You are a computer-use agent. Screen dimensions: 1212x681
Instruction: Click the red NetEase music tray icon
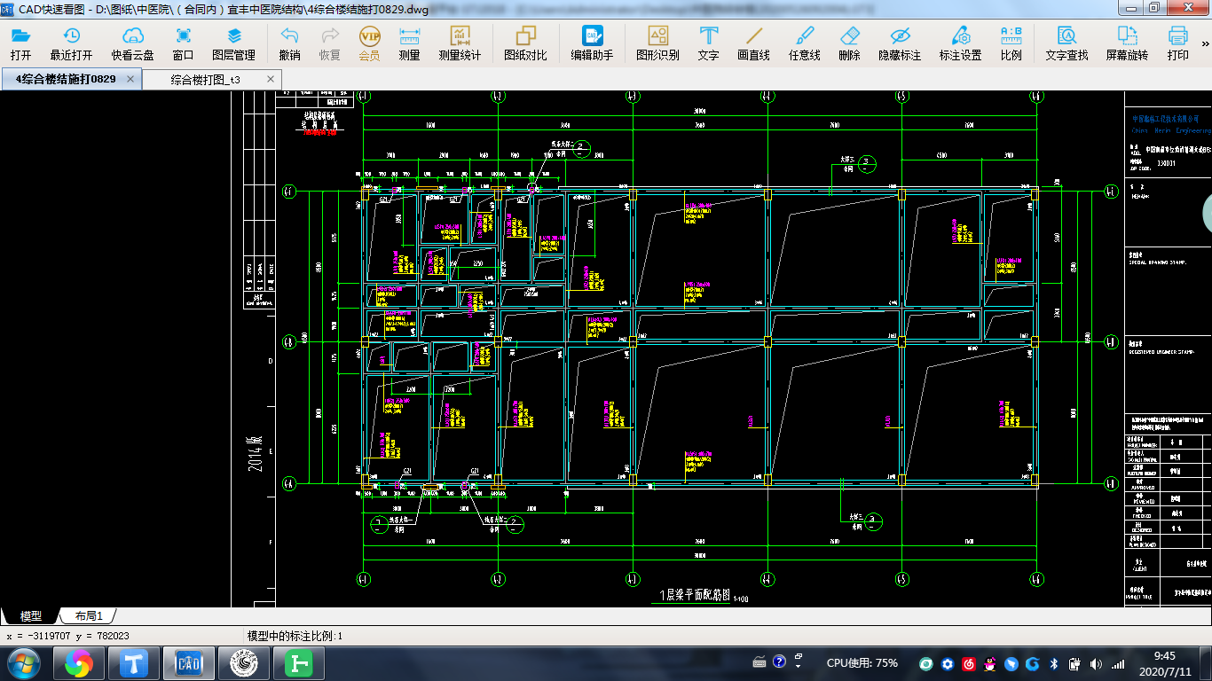pyautogui.click(x=970, y=662)
